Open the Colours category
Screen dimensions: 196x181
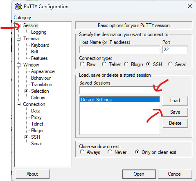click(38, 98)
